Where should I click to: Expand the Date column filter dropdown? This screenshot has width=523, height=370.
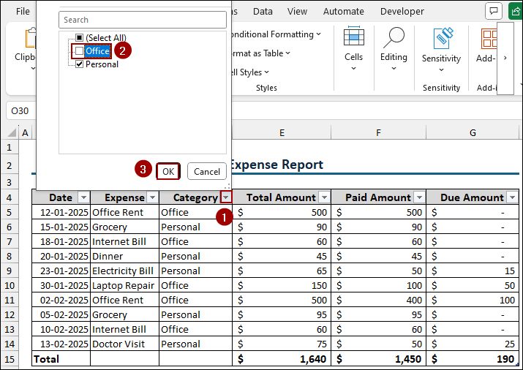[83, 197]
